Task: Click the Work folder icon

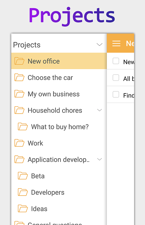Action: click(19, 143)
